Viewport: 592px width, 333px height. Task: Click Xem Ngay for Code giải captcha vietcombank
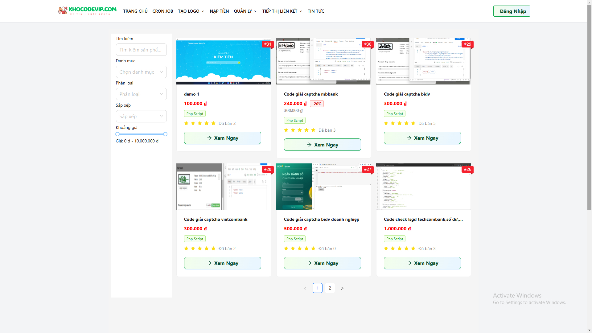tap(222, 263)
